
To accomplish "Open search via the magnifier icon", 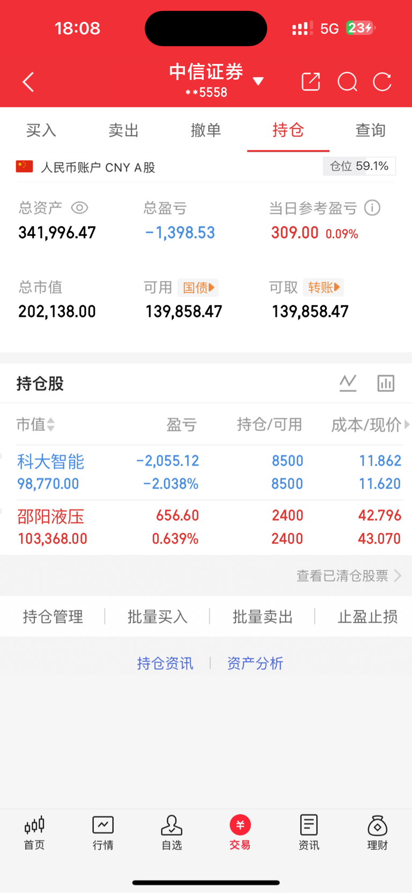I will [347, 82].
